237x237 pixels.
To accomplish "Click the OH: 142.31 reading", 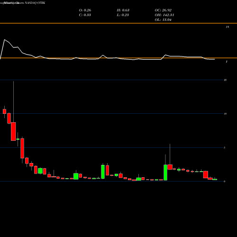I will [164, 15].
